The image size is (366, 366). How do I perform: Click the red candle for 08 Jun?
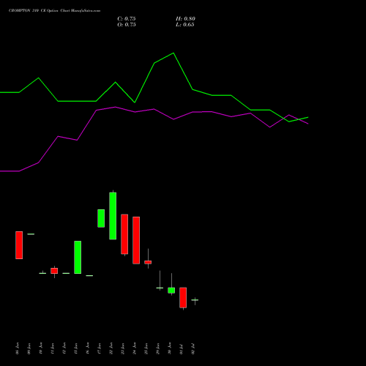(x=19, y=245)
